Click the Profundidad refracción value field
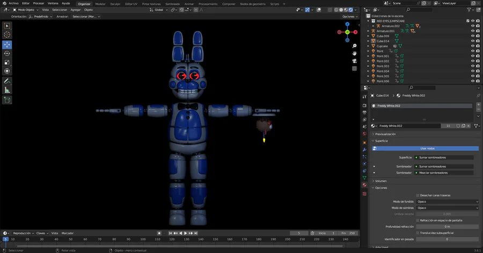 point(448,227)
